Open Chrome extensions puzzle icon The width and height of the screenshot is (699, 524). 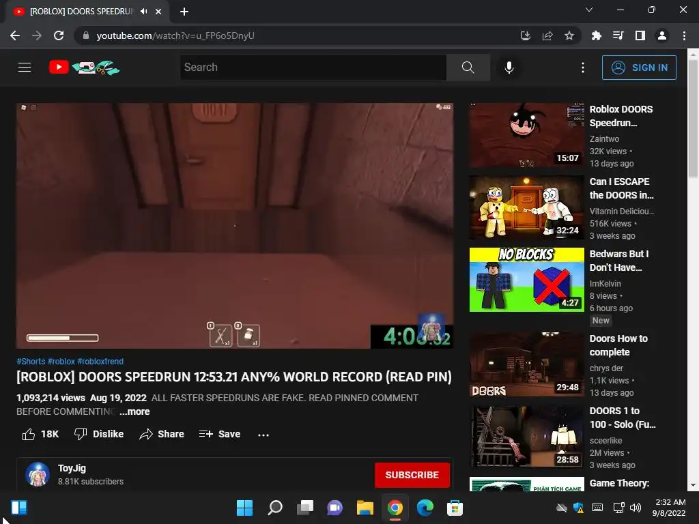click(x=596, y=35)
